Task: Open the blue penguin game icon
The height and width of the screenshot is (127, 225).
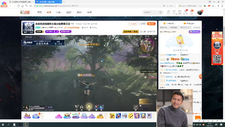Action: tap(76, 116)
